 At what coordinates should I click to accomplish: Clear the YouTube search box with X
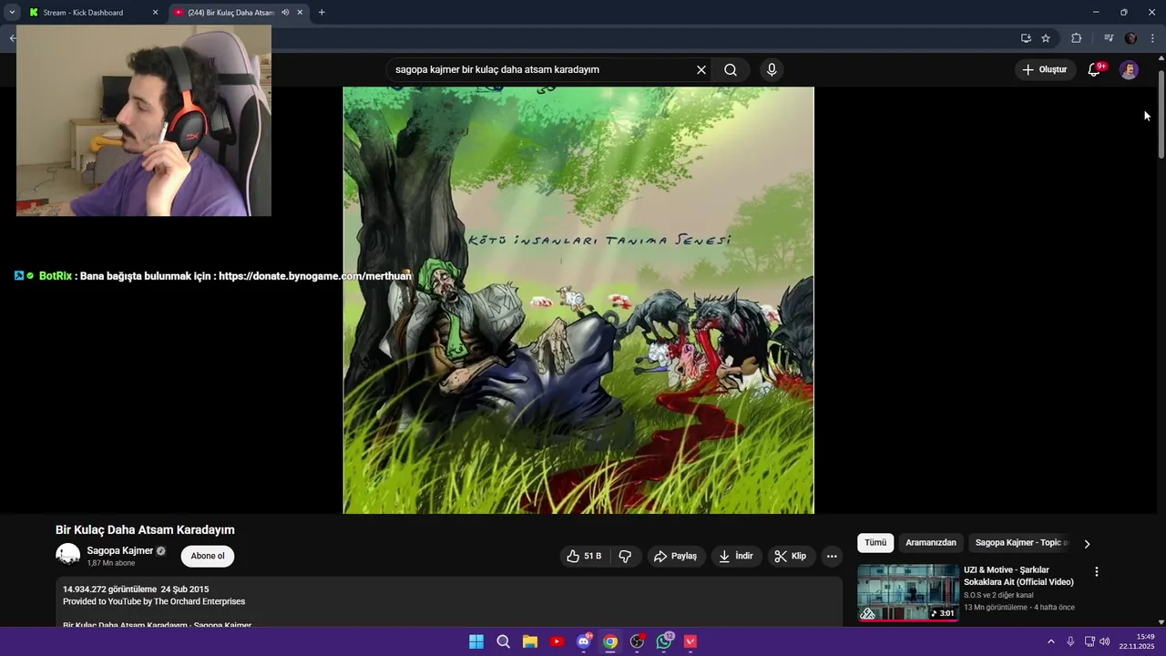701,69
